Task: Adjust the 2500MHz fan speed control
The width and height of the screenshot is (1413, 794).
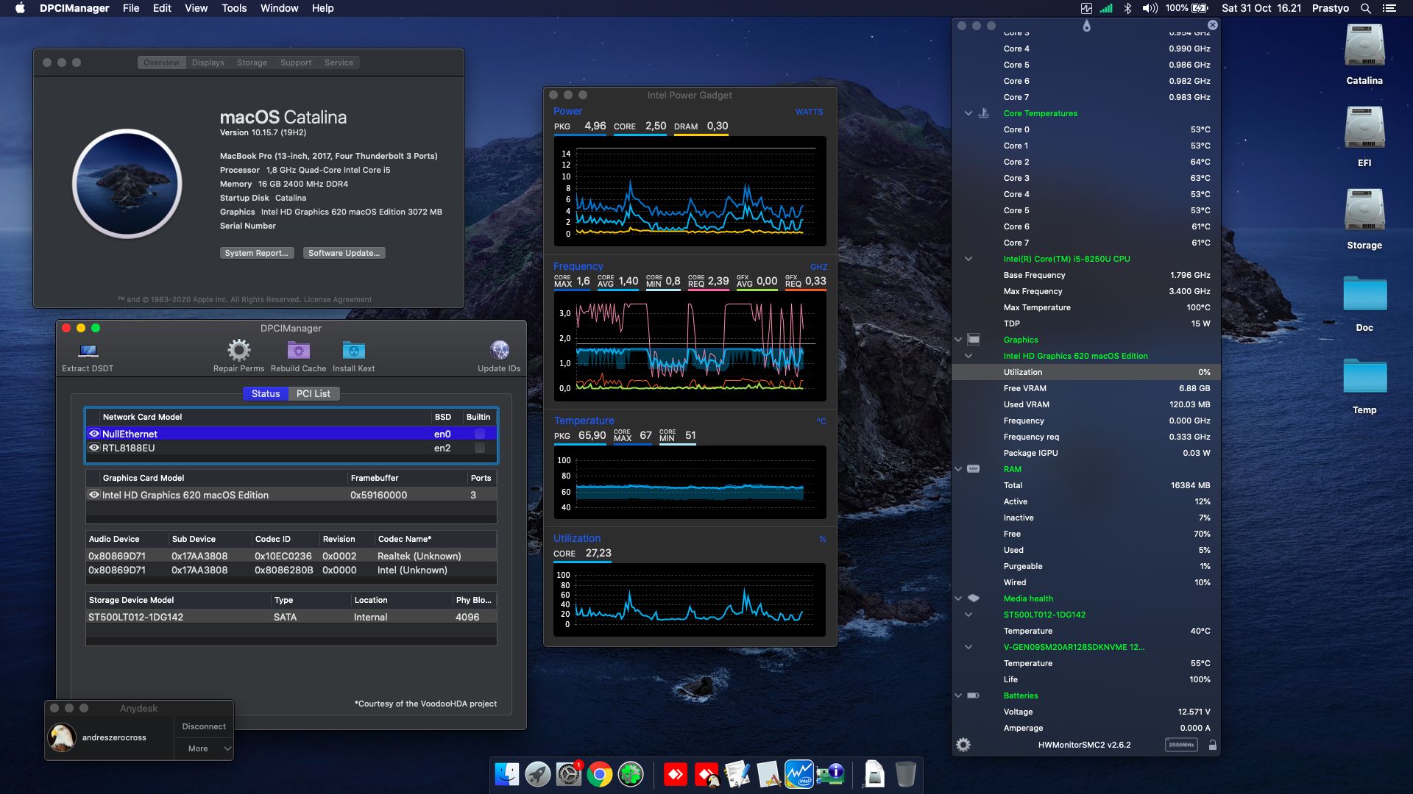Action: [x=1181, y=744]
